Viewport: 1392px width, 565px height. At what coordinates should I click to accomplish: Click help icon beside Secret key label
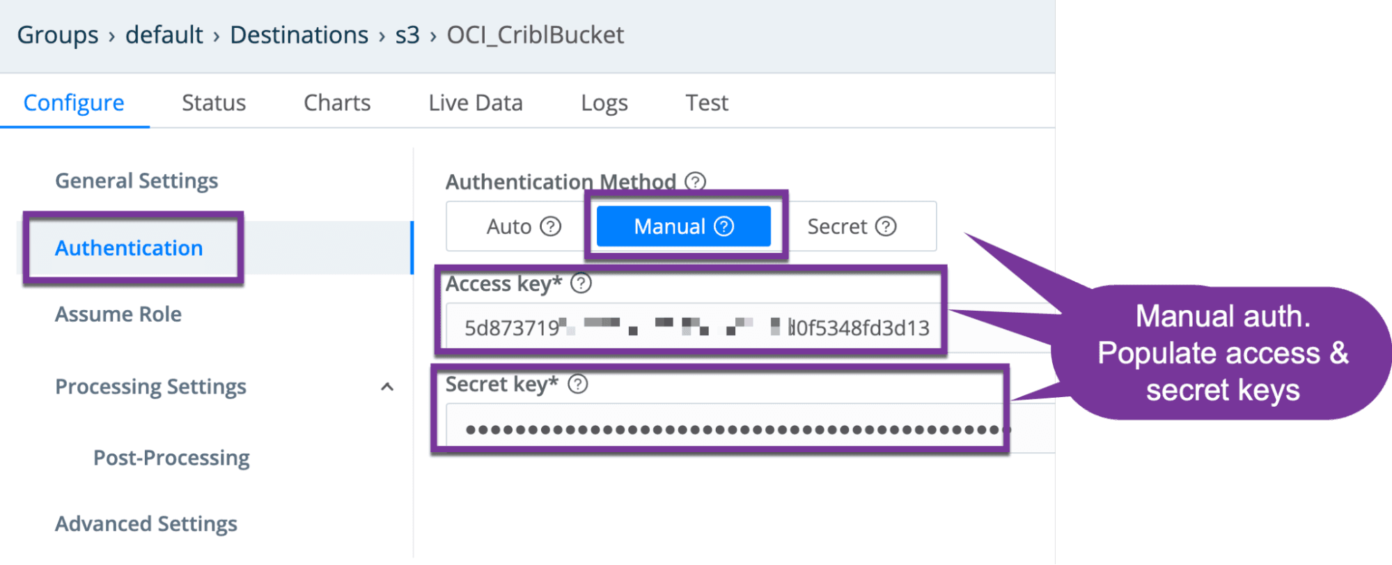point(578,384)
